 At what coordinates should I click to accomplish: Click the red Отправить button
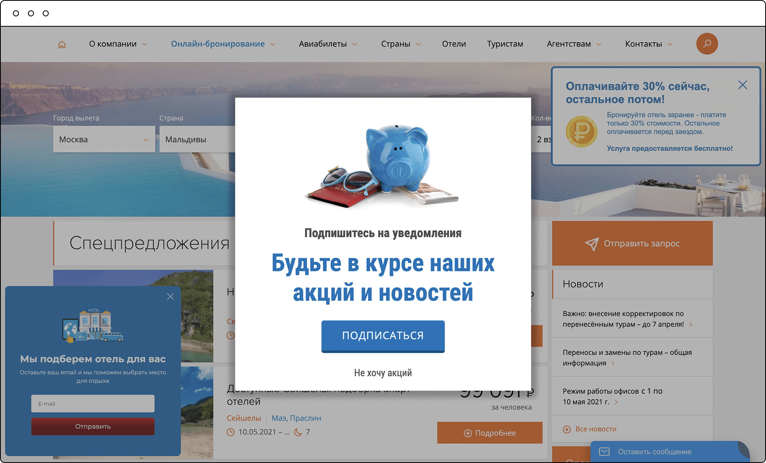pos(93,426)
